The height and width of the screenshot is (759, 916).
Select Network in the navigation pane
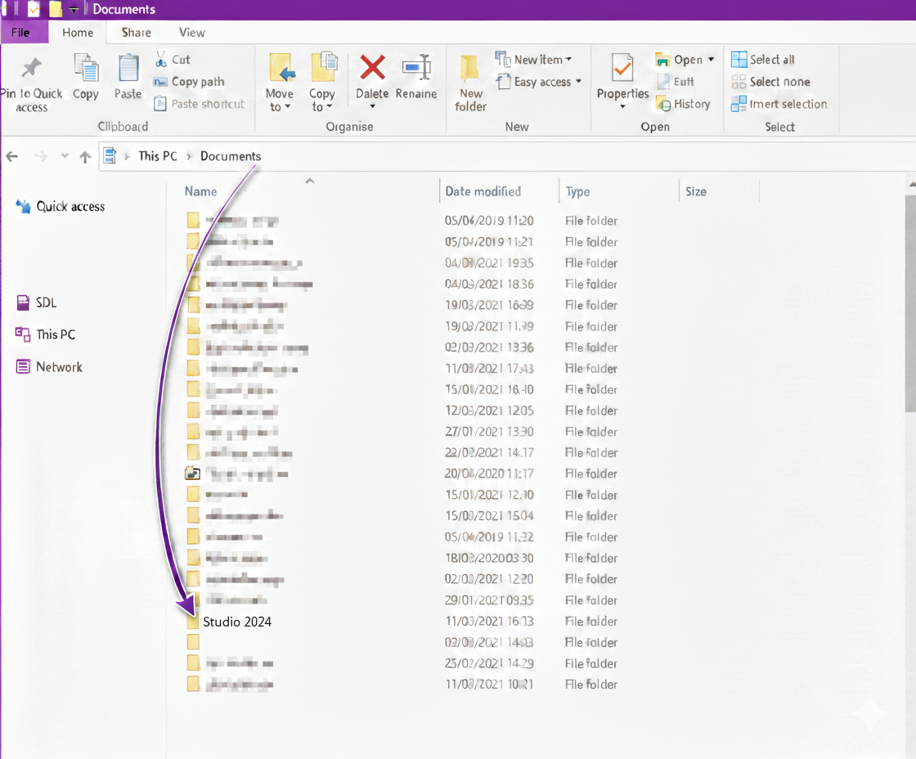(x=59, y=367)
